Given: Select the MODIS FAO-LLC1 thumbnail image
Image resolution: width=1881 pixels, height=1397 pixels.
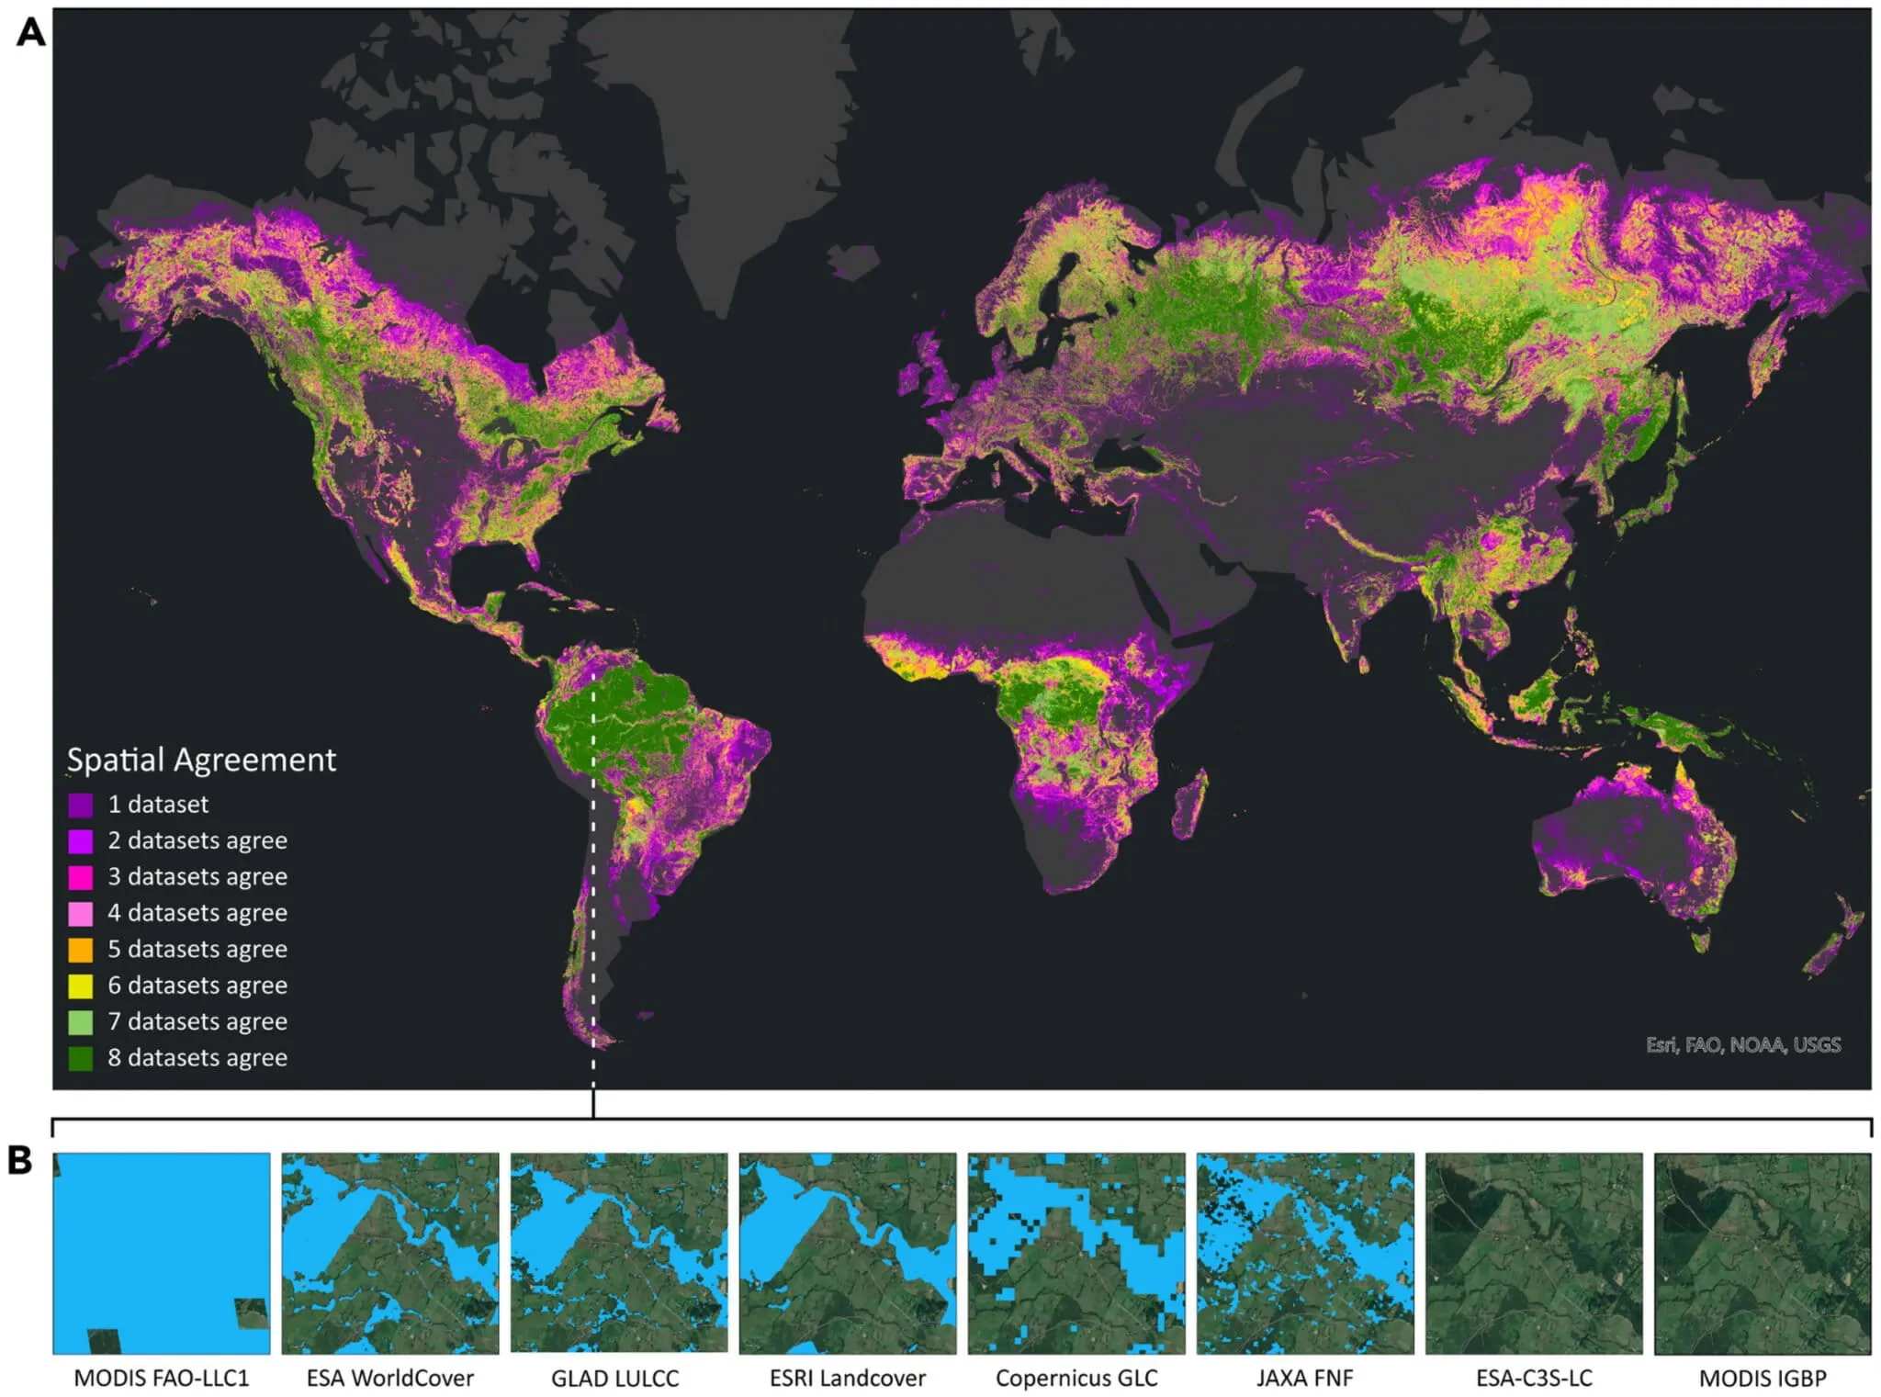Looking at the screenshot, I should pos(162,1254).
